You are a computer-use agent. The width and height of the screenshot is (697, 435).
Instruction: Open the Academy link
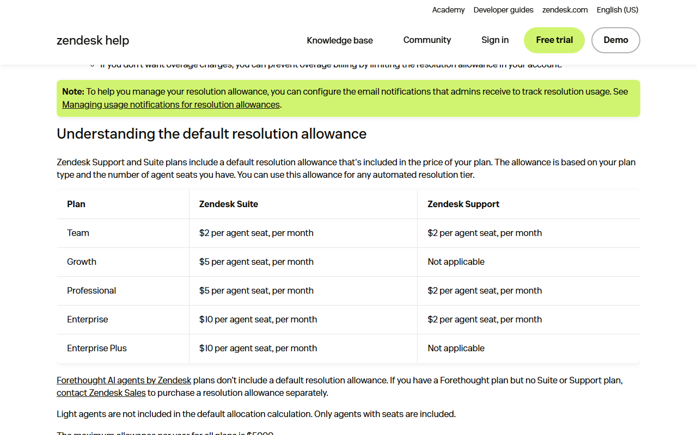[448, 10]
